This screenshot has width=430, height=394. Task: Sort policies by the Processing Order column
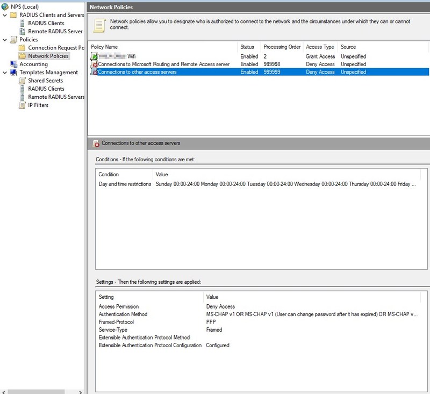coord(281,47)
